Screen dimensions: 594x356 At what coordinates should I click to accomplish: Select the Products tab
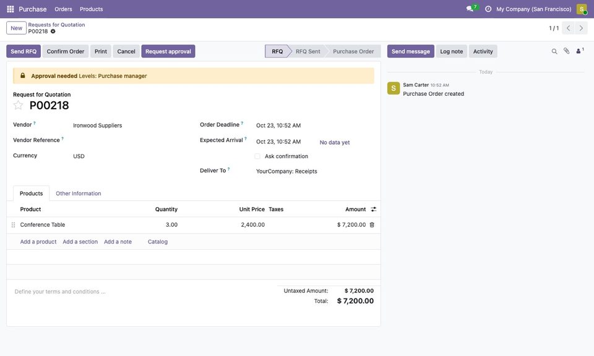pos(31,193)
